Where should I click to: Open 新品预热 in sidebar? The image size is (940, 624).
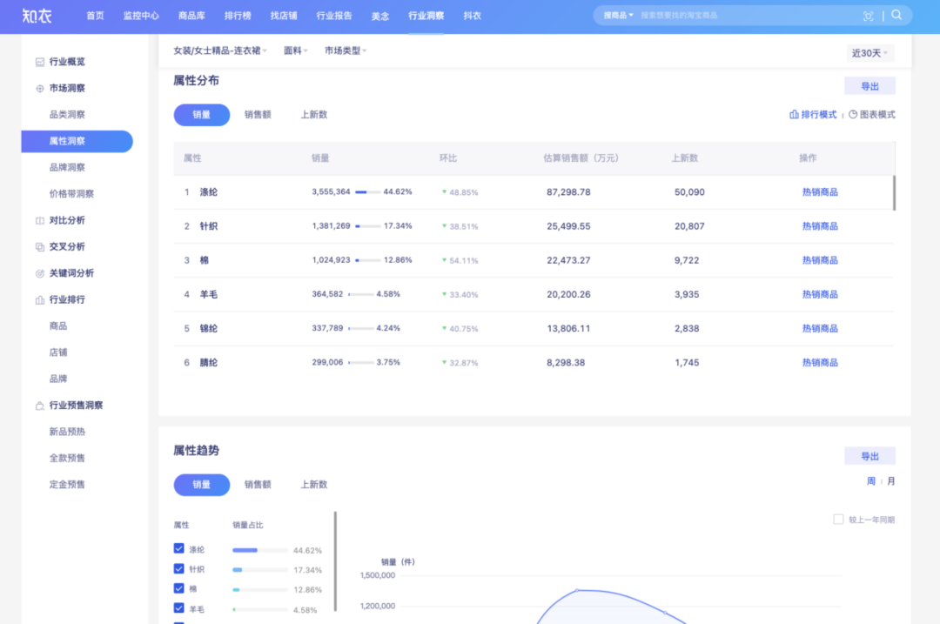pos(67,432)
